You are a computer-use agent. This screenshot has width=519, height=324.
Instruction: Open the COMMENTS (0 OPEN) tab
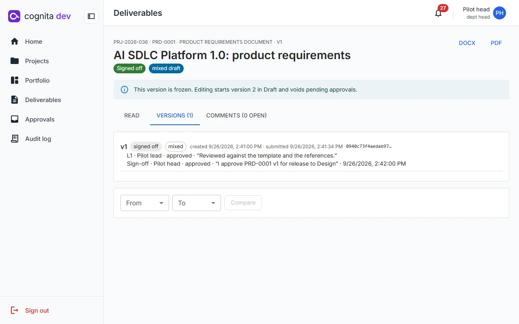coord(236,115)
